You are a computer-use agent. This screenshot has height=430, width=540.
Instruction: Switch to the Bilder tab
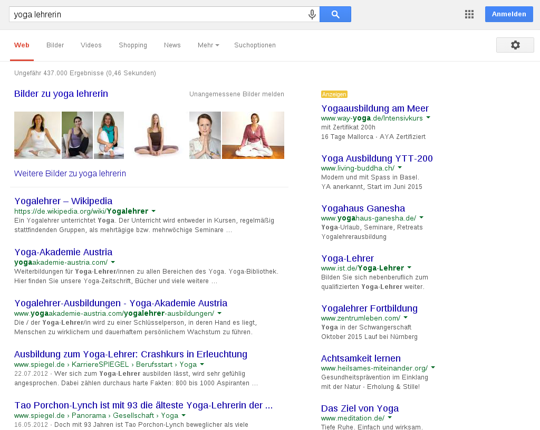pyautogui.click(x=55, y=45)
